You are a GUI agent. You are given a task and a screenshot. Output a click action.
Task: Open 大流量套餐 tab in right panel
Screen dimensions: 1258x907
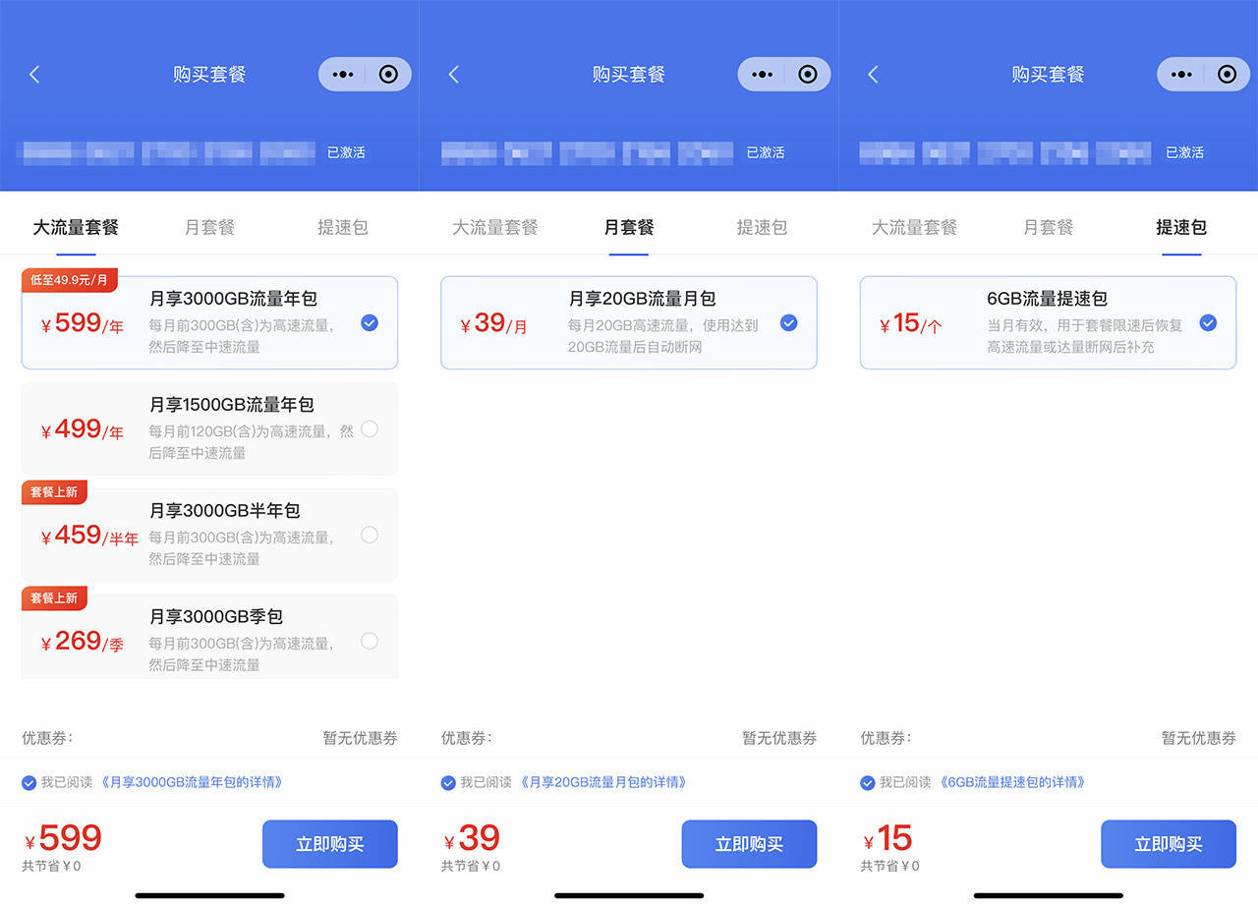pyautogui.click(x=914, y=227)
